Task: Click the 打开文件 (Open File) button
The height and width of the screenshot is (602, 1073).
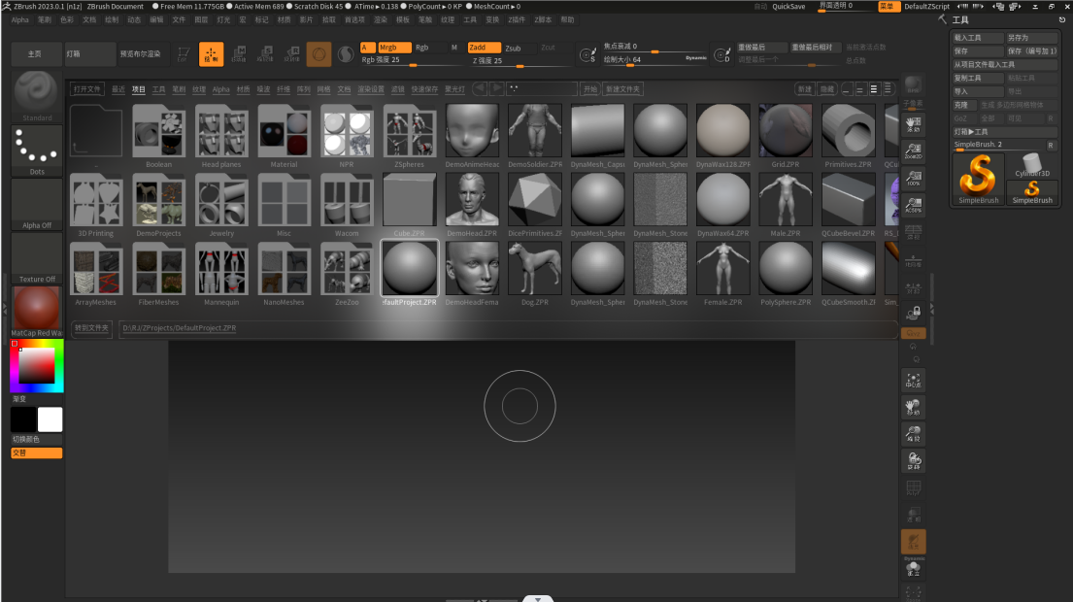Action: click(86, 89)
